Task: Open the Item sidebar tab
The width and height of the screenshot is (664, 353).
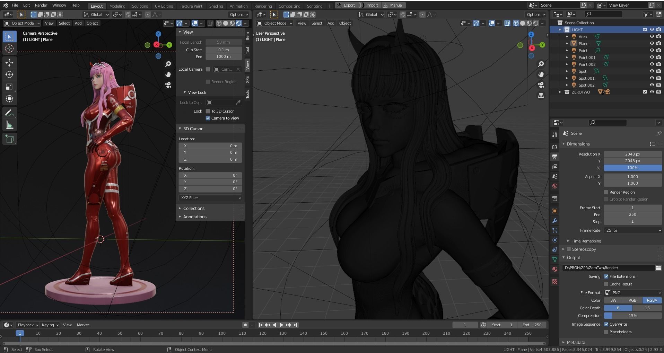Action: point(247,36)
